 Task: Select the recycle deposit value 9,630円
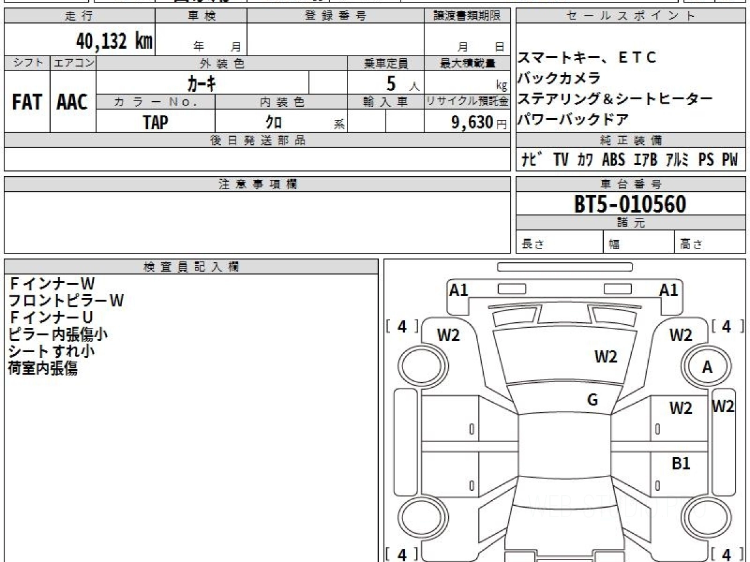[479, 122]
